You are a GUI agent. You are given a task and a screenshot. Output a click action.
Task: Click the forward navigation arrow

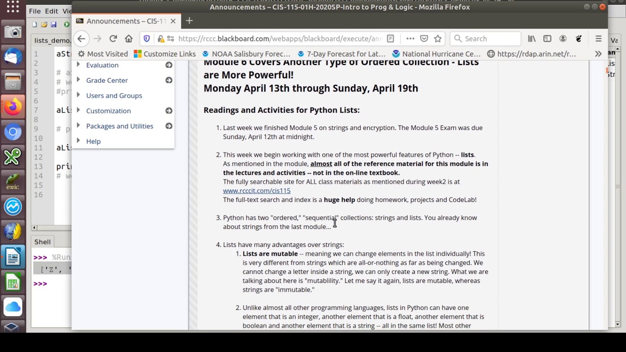[x=97, y=39]
